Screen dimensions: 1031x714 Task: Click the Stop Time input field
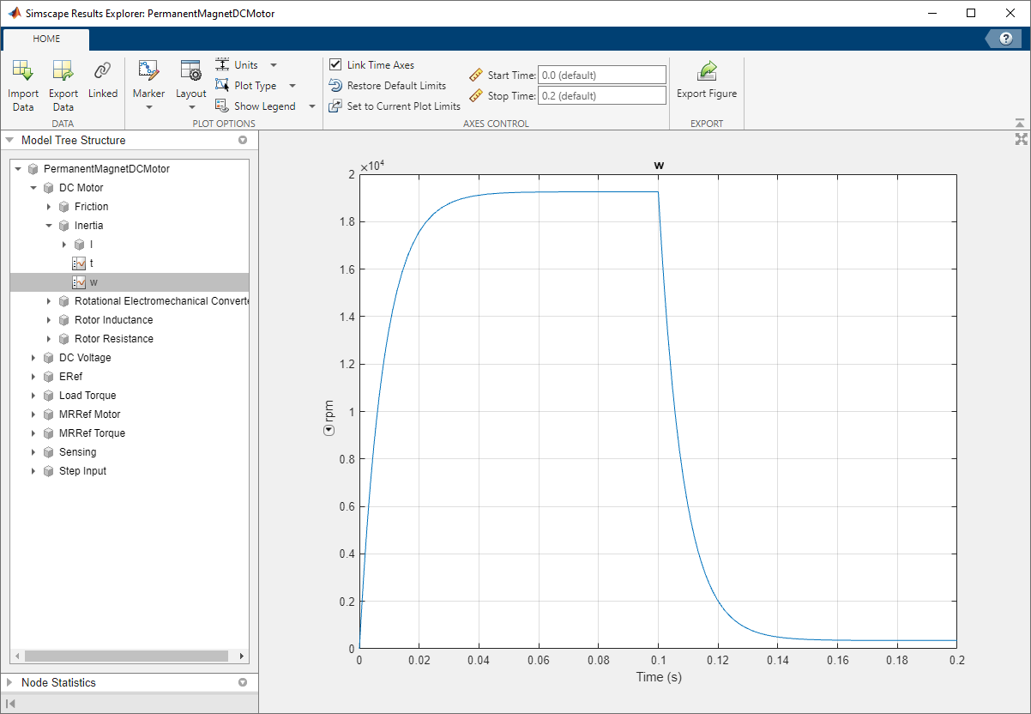(x=601, y=96)
